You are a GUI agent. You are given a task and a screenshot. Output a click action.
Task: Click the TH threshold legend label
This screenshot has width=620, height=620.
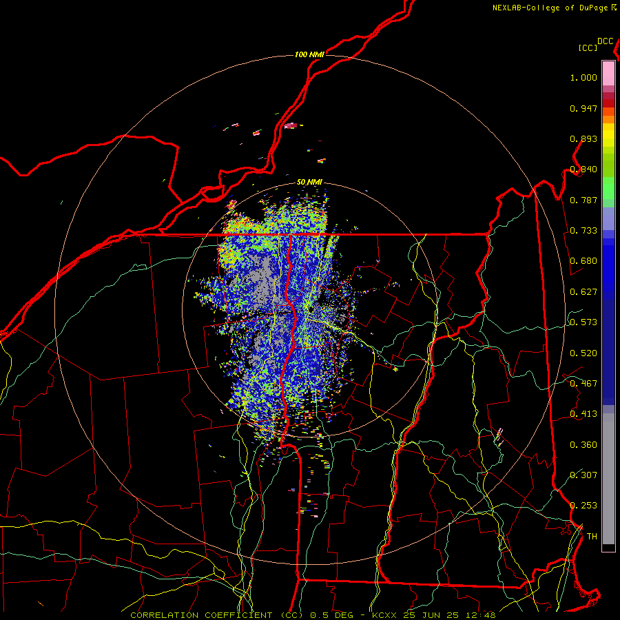592,537
